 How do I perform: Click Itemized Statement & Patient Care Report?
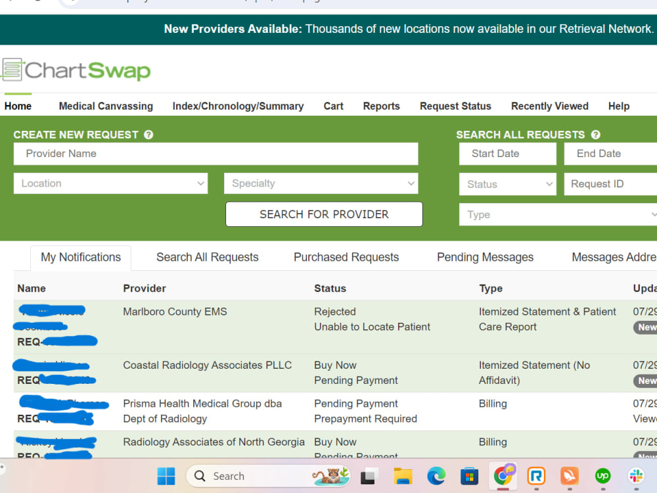pos(547,319)
